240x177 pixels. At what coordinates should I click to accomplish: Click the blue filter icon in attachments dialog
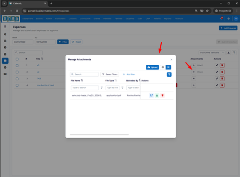tap(169, 74)
